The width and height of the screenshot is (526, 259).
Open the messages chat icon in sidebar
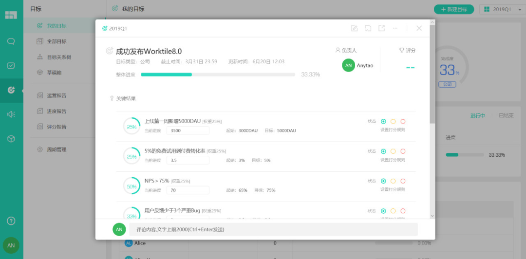click(11, 41)
